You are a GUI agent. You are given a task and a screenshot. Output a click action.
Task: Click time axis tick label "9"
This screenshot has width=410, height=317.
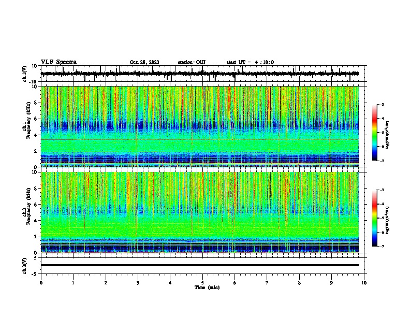pos(331,283)
